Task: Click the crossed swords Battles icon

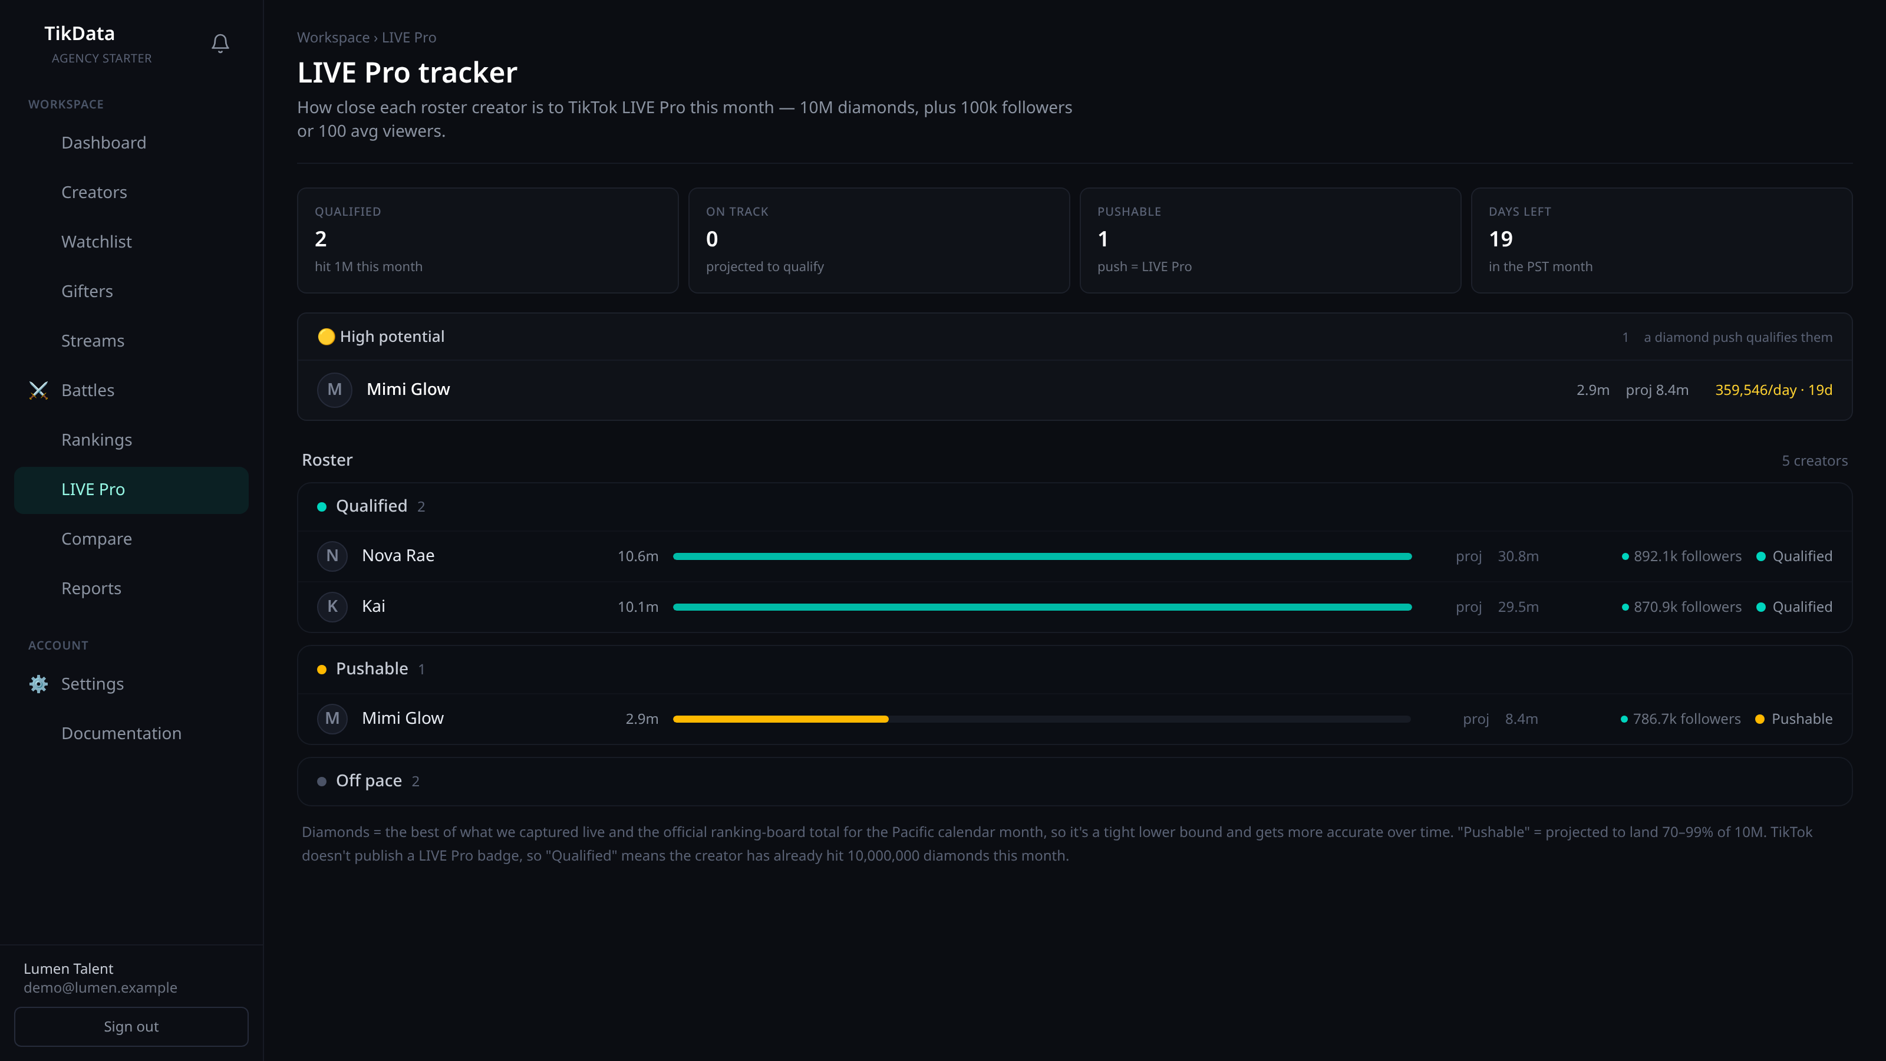Action: click(38, 390)
